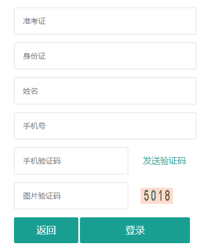Activate the phone number (手机号) box

pyautogui.click(x=105, y=126)
